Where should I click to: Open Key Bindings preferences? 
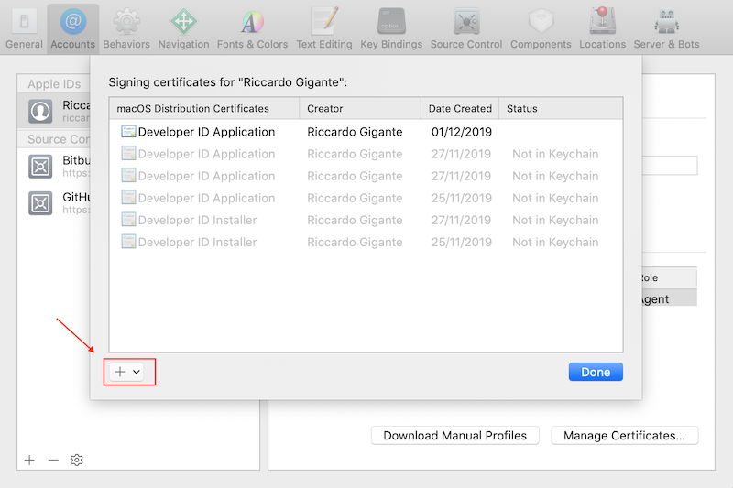coord(391,27)
